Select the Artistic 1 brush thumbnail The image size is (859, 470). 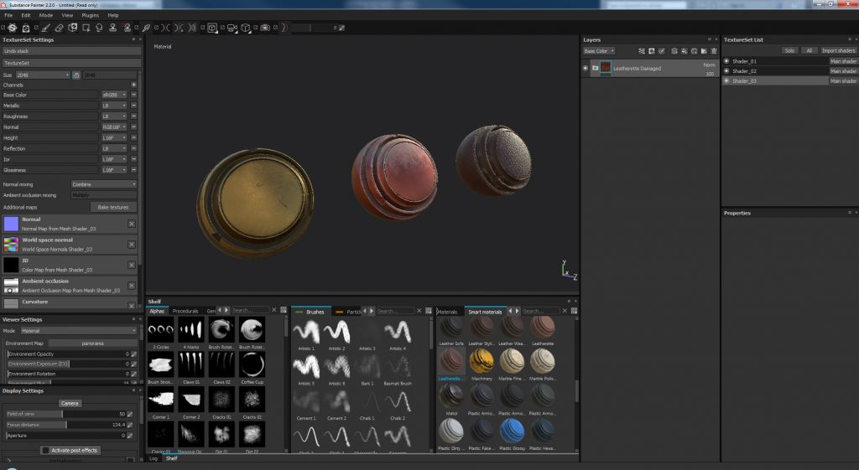tap(306, 332)
